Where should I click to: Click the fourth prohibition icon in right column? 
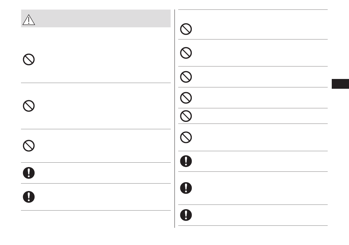(186, 98)
